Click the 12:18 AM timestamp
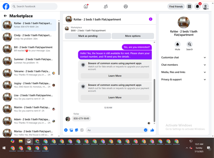This screenshot has width=214, height=158. 108,108
